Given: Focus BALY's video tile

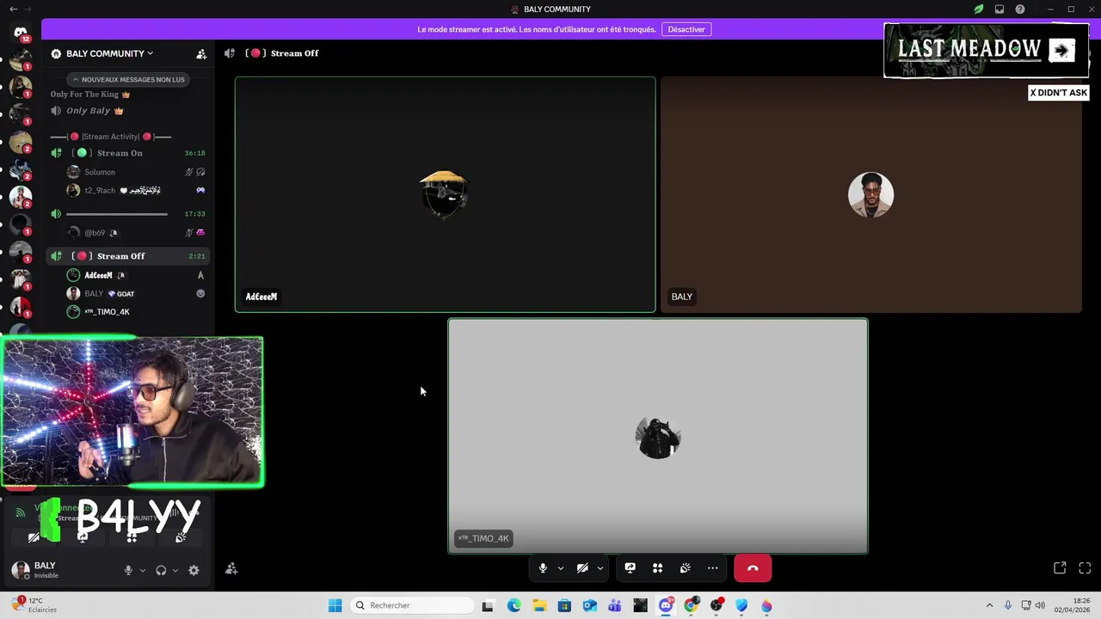Looking at the screenshot, I should coord(870,194).
